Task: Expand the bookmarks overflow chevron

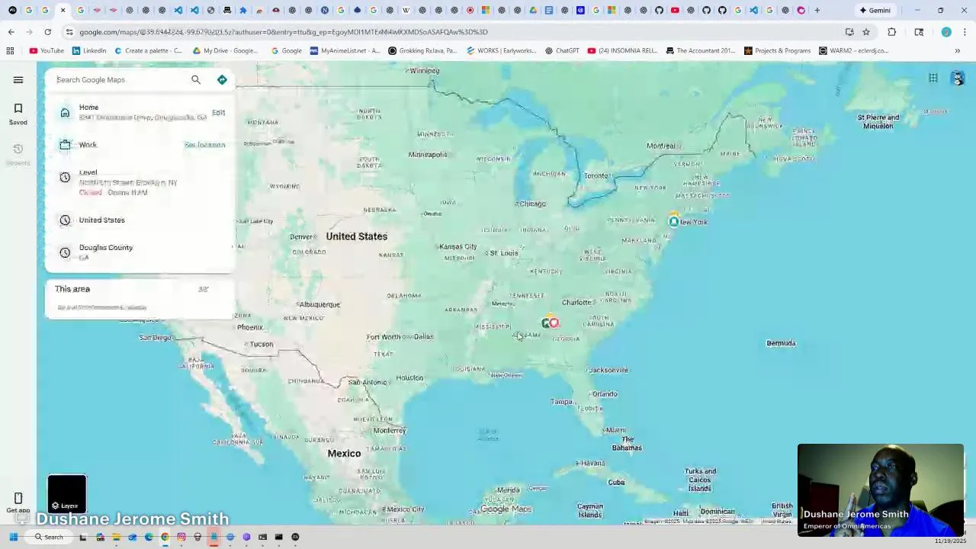Action: click(958, 51)
